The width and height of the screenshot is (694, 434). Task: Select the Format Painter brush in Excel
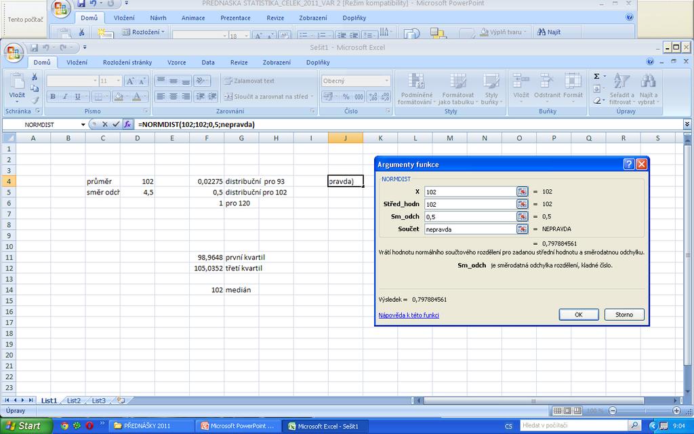click(x=35, y=100)
